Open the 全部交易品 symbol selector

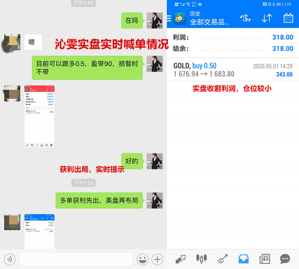click(x=209, y=22)
